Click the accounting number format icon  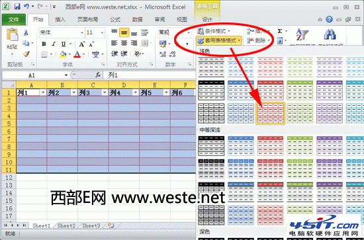163,44
